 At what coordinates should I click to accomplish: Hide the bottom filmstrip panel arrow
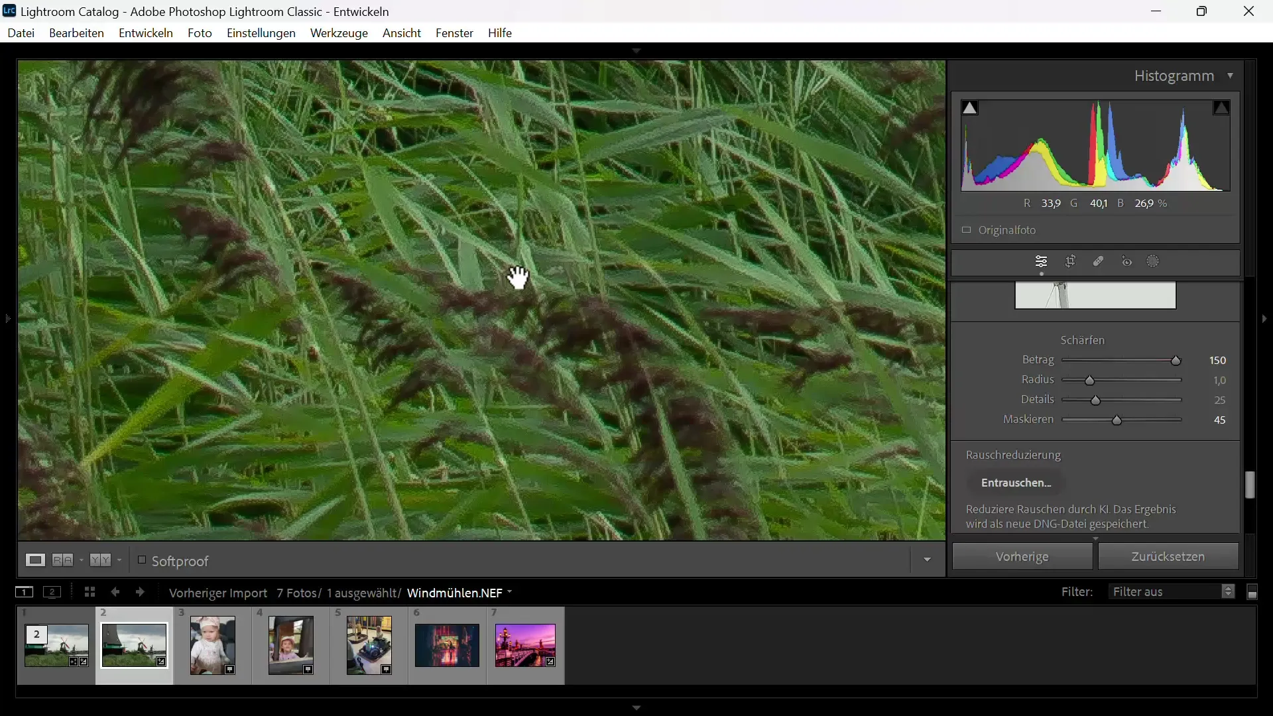click(x=636, y=708)
